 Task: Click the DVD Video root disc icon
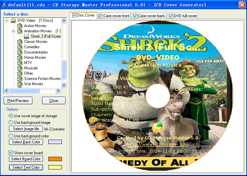[13, 20]
